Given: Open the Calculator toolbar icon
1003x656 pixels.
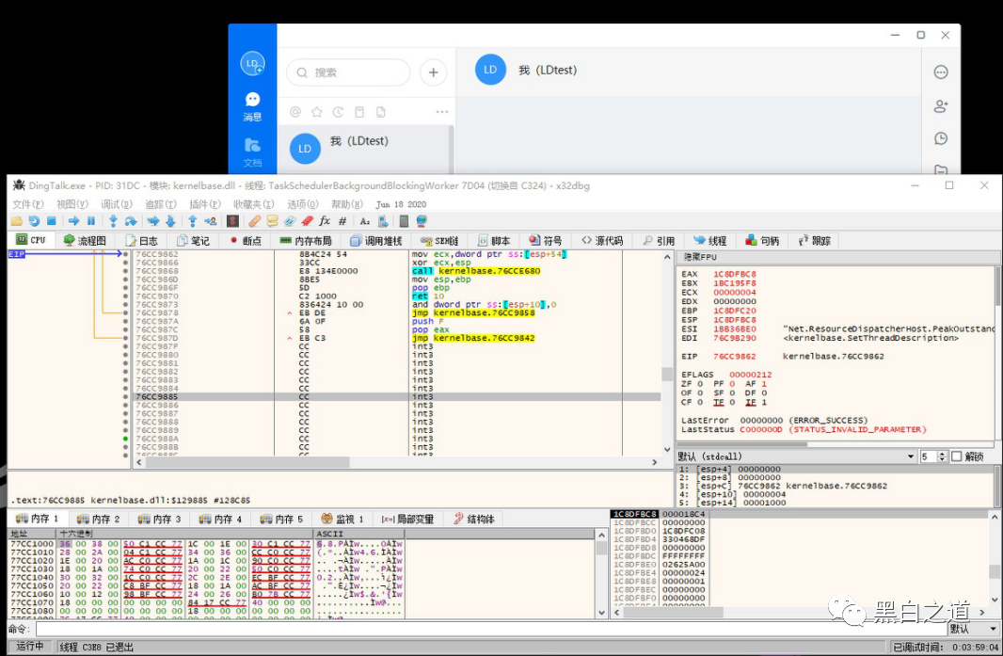Looking at the screenshot, I should (x=404, y=221).
